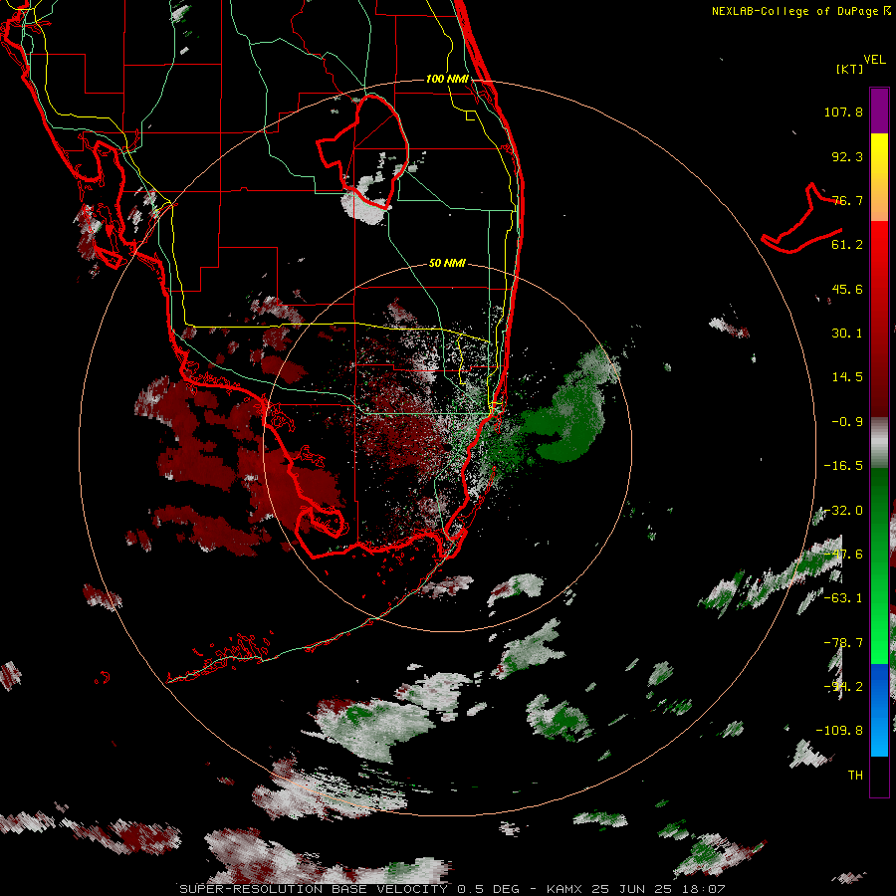Click the 45.6 velocity scale value
Image resolution: width=896 pixels, height=896 pixels.
coord(847,289)
